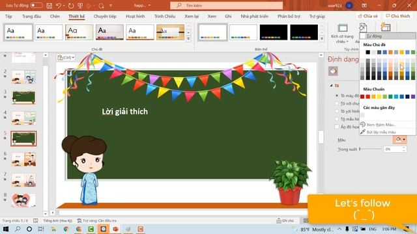Select the first white Office theme thumbnail

(18, 32)
